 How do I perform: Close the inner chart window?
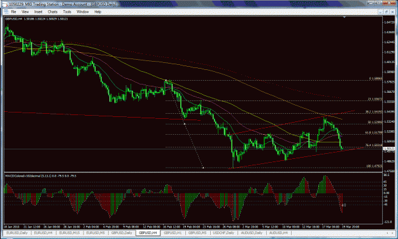[x=392, y=11]
